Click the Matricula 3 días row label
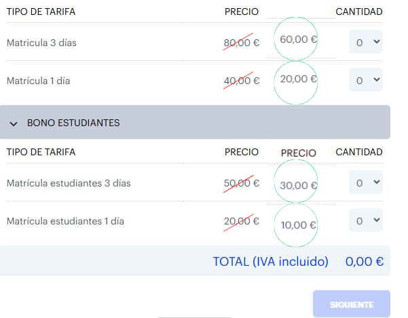Screen dimensions: 408x318 tap(41, 43)
